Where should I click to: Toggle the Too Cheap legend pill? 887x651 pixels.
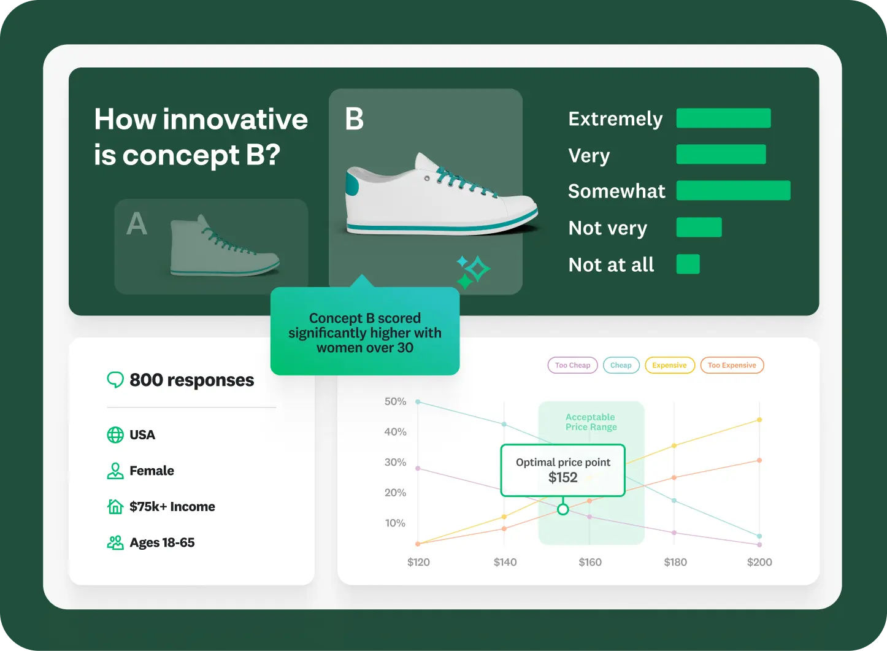pos(572,366)
